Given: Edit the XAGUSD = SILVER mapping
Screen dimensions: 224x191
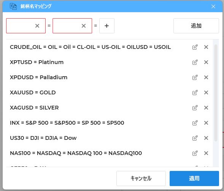Looking at the screenshot, I should 195,108.
